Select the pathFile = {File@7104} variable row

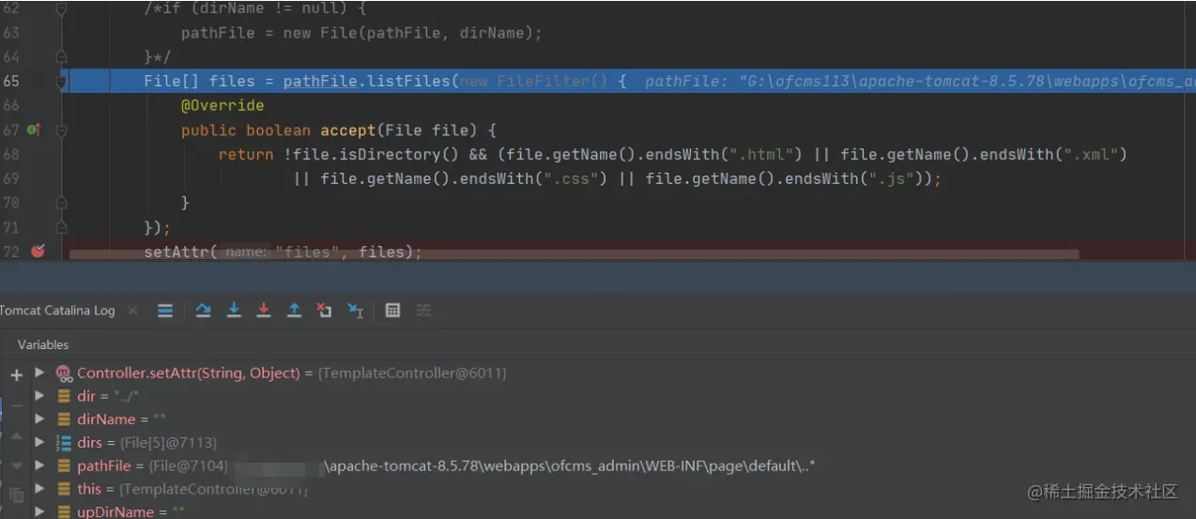pyautogui.click(x=615, y=466)
